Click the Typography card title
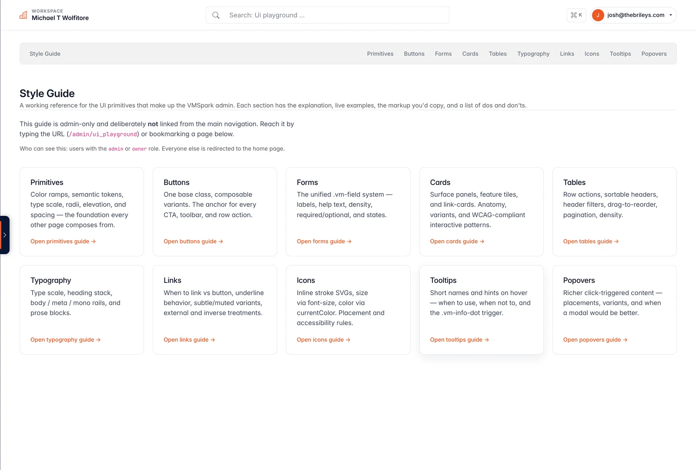This screenshot has height=470, width=696. 51,281
